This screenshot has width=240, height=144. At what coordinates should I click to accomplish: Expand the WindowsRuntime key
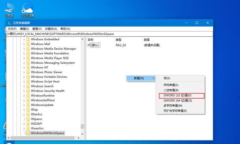tap(24, 96)
